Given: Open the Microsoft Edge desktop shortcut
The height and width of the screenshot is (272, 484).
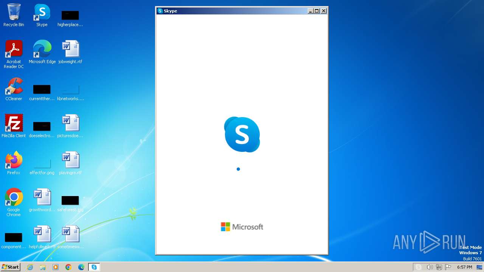Looking at the screenshot, I should point(42,52).
